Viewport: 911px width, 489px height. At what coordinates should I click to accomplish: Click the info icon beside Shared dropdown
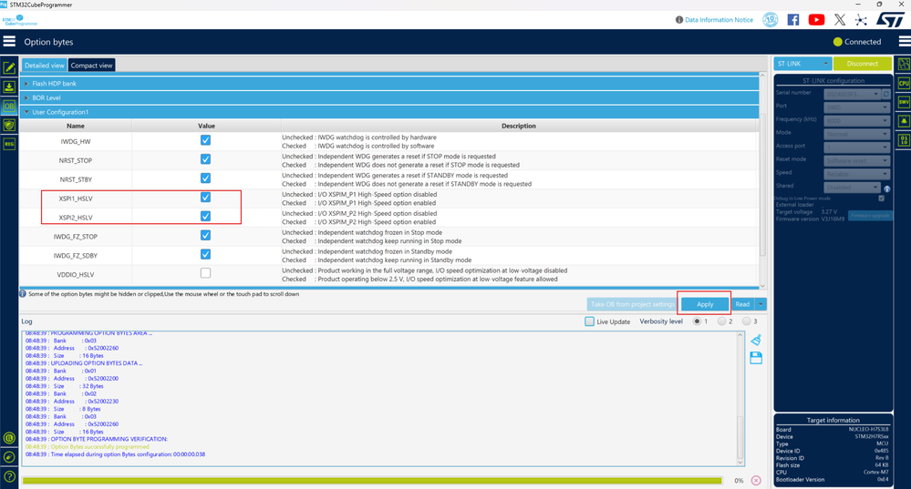tap(886, 189)
